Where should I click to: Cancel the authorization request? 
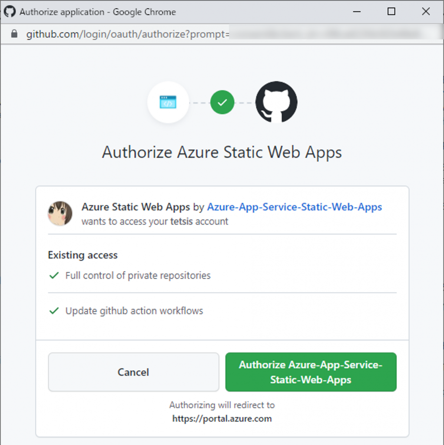tap(133, 372)
